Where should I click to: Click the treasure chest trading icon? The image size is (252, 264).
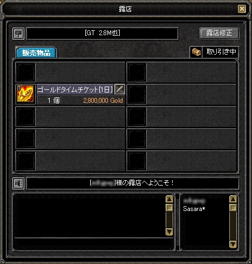[x=196, y=52]
